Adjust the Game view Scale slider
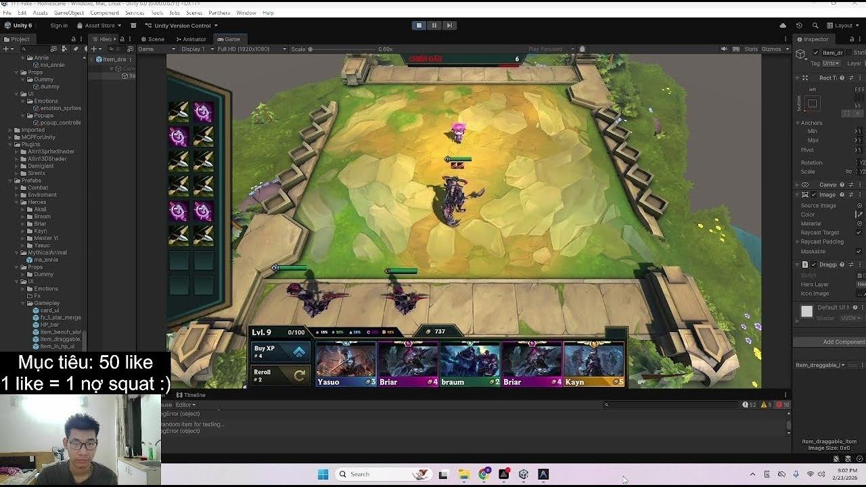866x487 pixels. [x=342, y=49]
